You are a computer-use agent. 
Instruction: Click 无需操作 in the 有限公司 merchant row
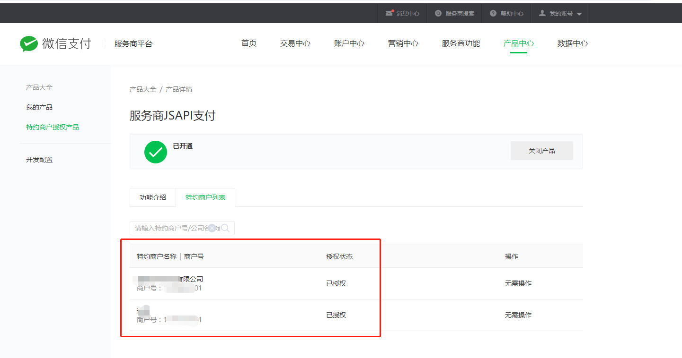coord(518,283)
